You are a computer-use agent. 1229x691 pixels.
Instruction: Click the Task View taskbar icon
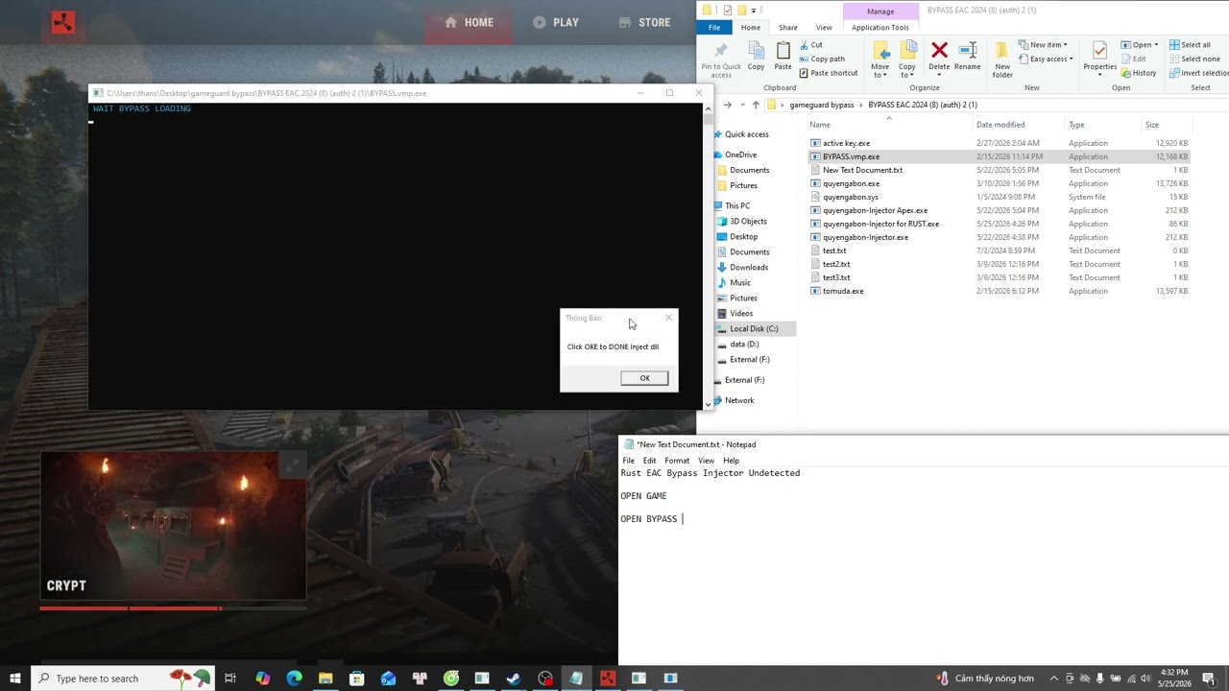coord(230,679)
